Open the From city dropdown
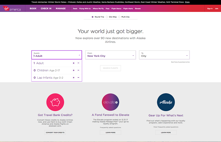The image size is (221, 142). coord(110,55)
